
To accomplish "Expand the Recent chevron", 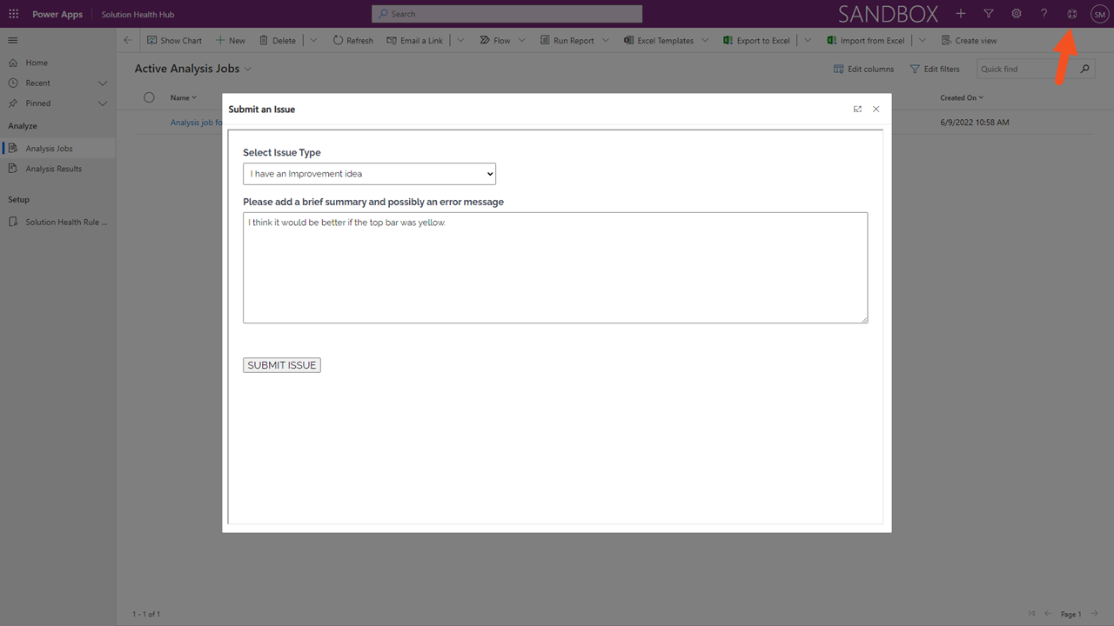I will [x=103, y=83].
